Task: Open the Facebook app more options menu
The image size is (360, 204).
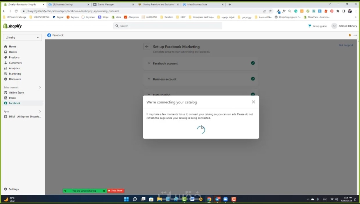Action: click(355, 35)
